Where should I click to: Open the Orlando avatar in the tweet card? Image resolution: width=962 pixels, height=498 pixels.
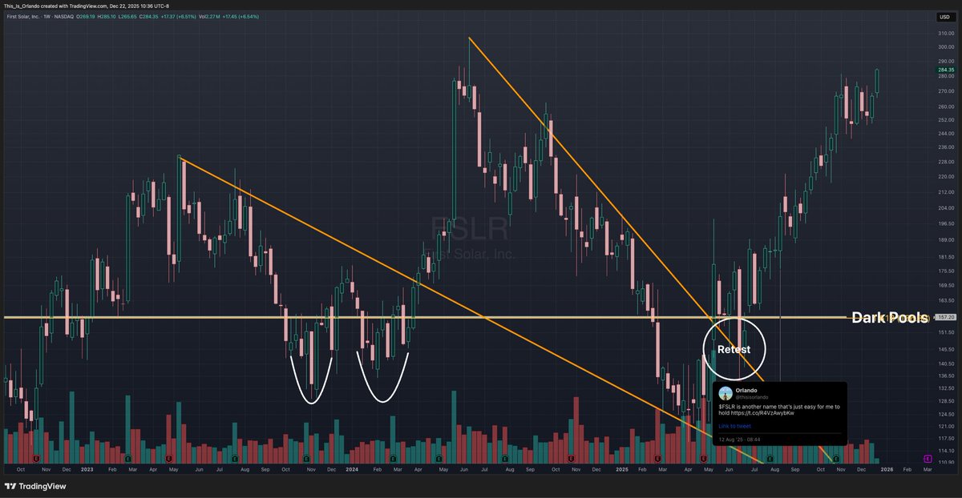[x=726, y=393]
